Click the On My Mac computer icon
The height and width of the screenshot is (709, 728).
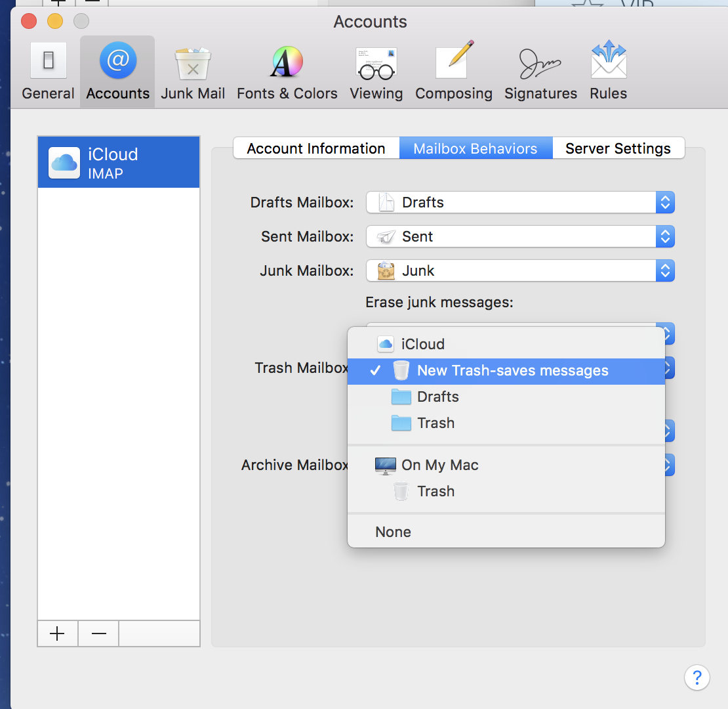click(x=386, y=465)
